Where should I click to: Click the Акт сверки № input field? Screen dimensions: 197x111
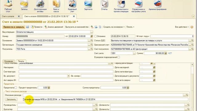pyautogui.click(x=66, y=80)
